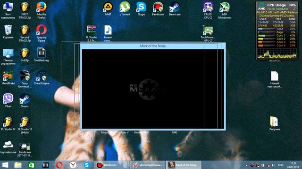Open Second TRACK.flp file
The image size is (302, 169).
click(x=25, y=33)
